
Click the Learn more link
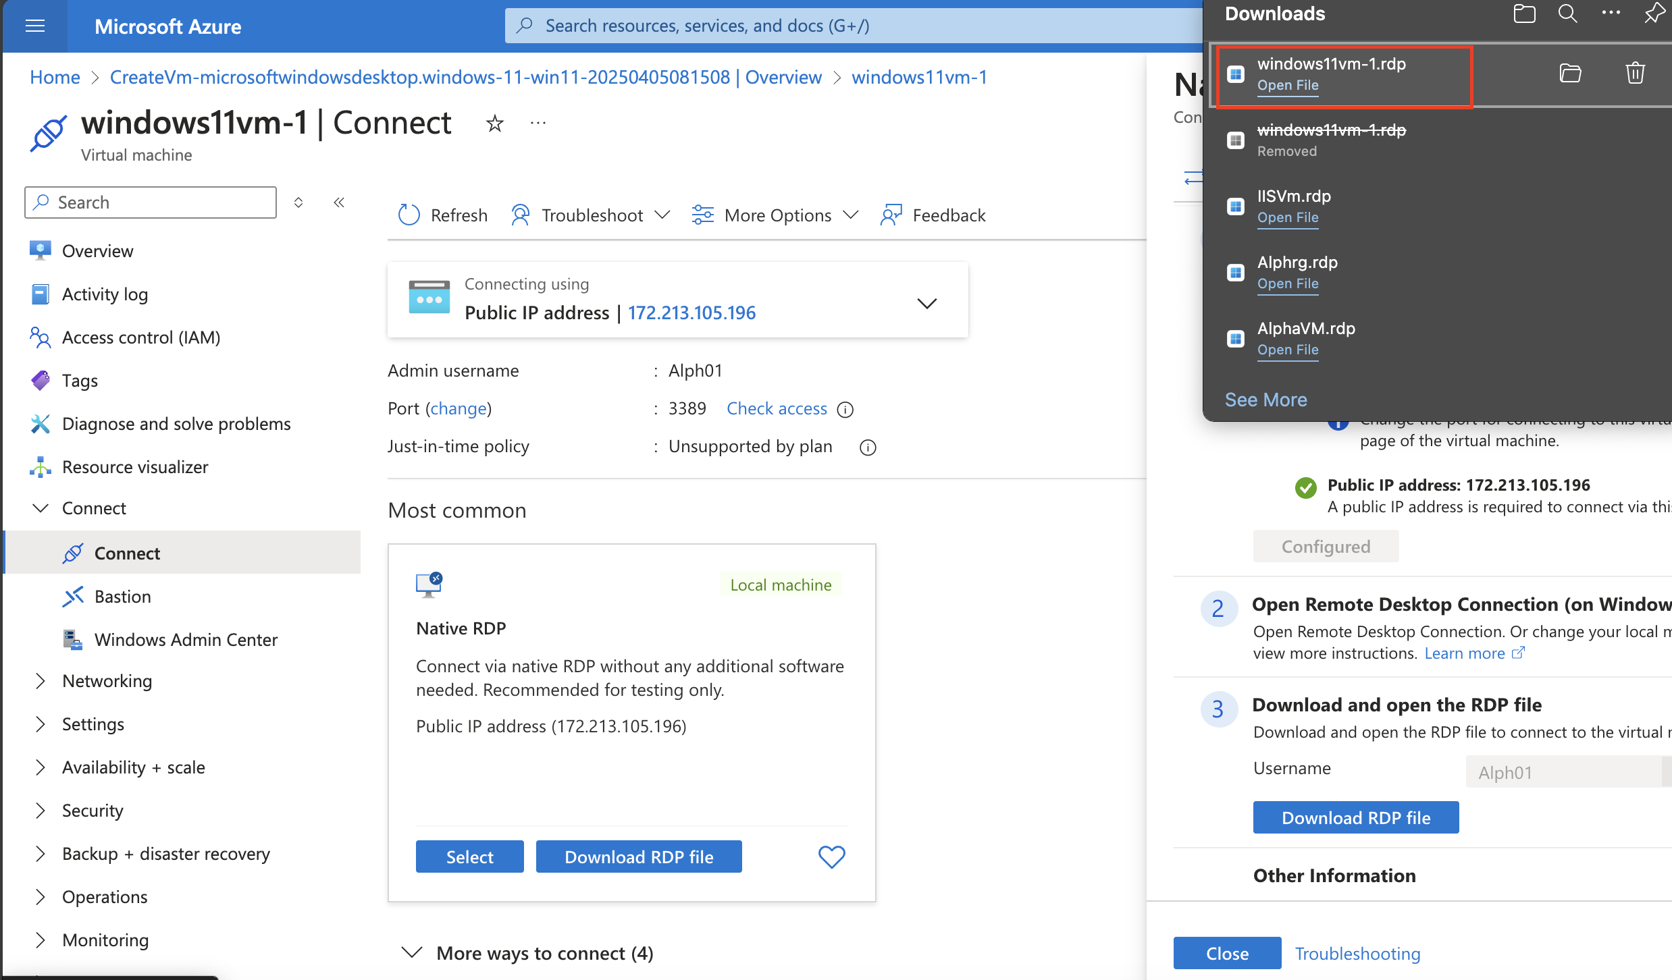pos(1474,653)
